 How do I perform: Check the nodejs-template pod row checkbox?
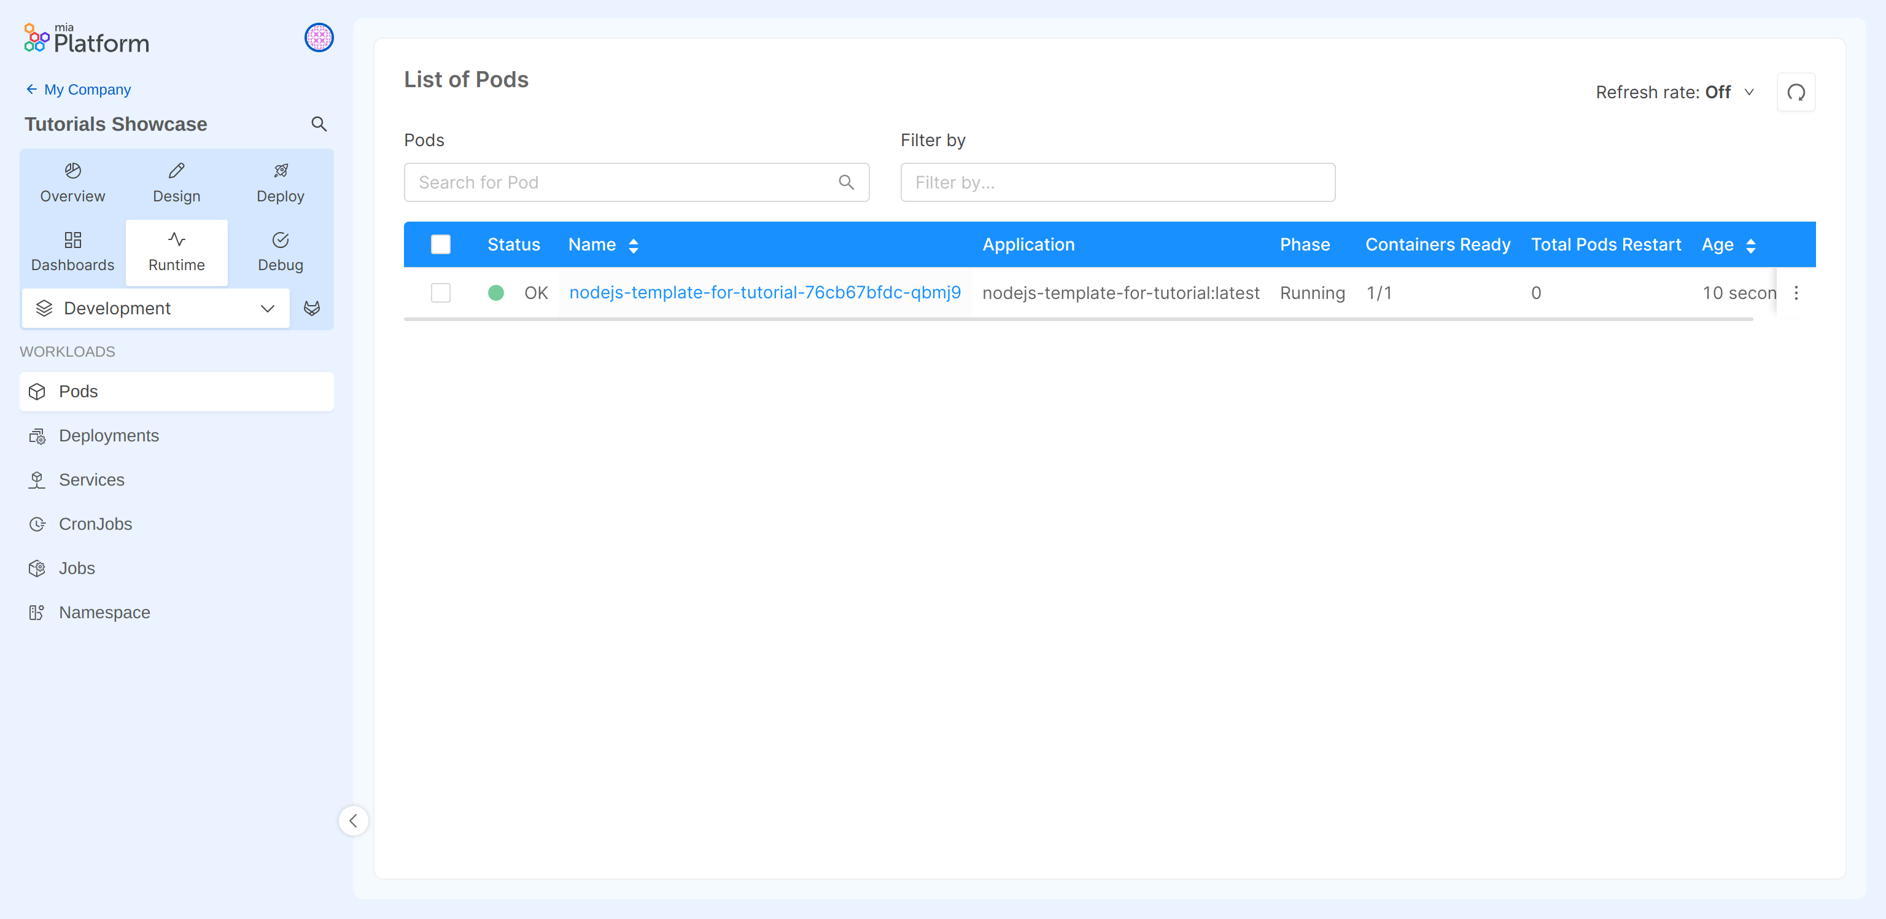441,293
